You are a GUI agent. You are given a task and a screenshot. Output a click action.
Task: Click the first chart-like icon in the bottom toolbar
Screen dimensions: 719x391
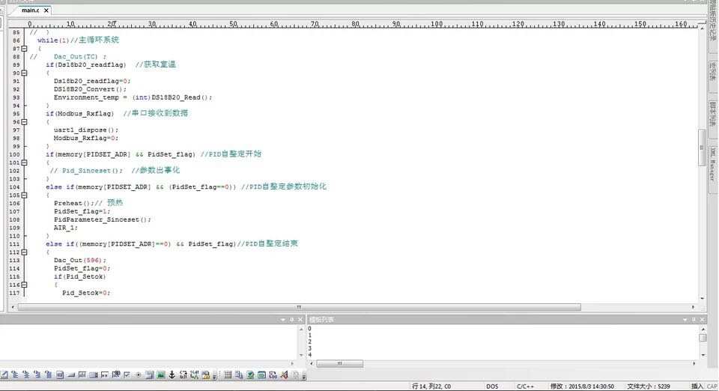pyautogui.click(x=4, y=375)
